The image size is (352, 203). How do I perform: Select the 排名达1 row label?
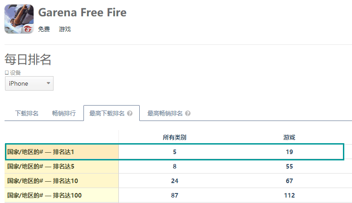[x=41, y=152]
